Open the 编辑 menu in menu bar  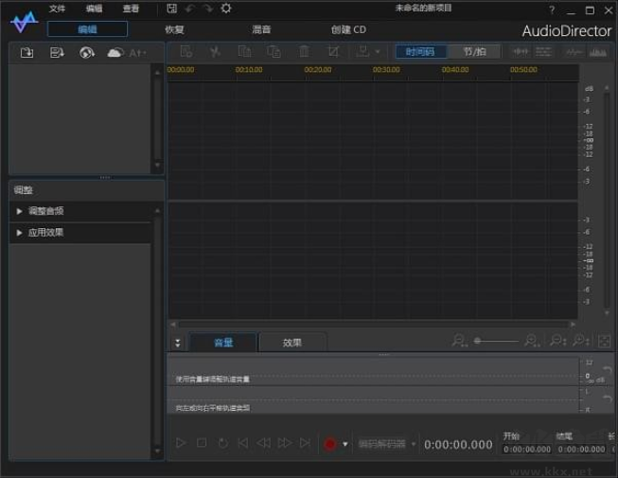(95, 9)
